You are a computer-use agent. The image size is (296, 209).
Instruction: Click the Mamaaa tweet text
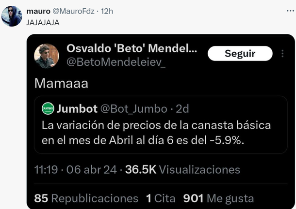60,83
